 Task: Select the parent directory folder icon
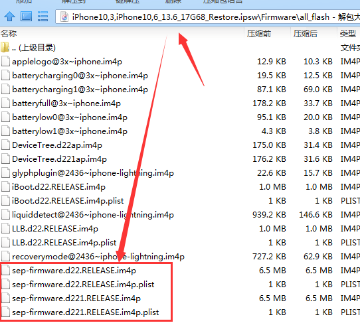click(5, 48)
